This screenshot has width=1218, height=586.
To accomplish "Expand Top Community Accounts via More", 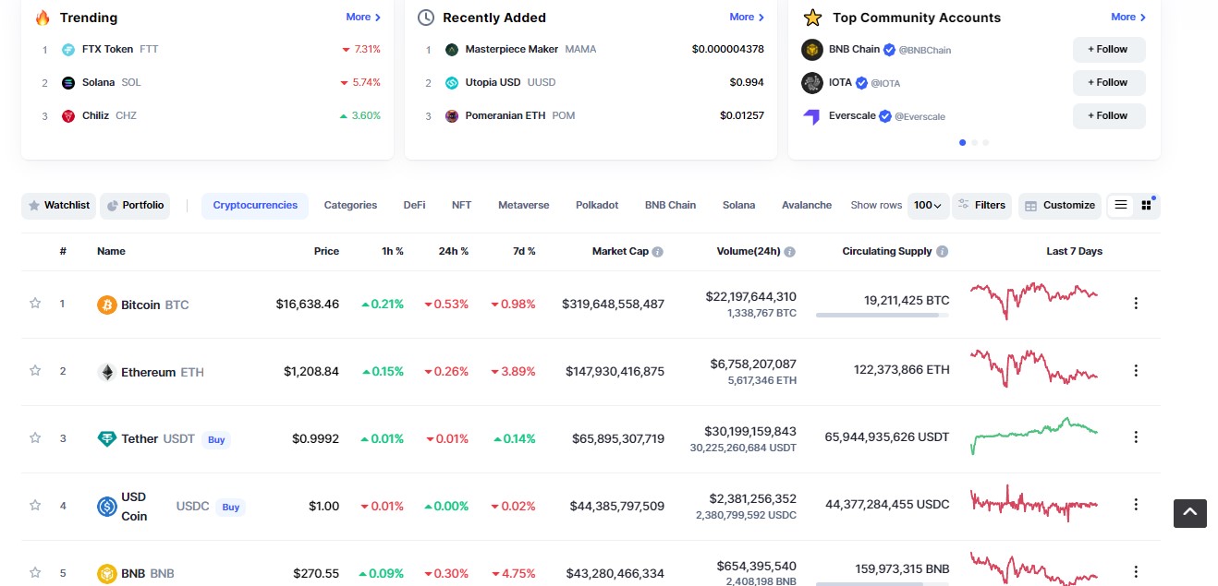I will 1128,18.
